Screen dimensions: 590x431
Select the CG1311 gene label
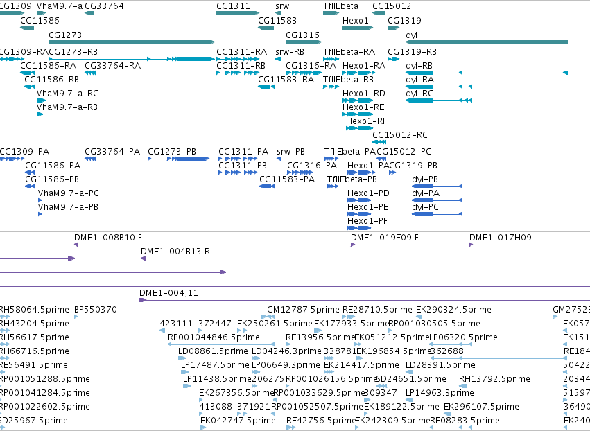pos(233,6)
